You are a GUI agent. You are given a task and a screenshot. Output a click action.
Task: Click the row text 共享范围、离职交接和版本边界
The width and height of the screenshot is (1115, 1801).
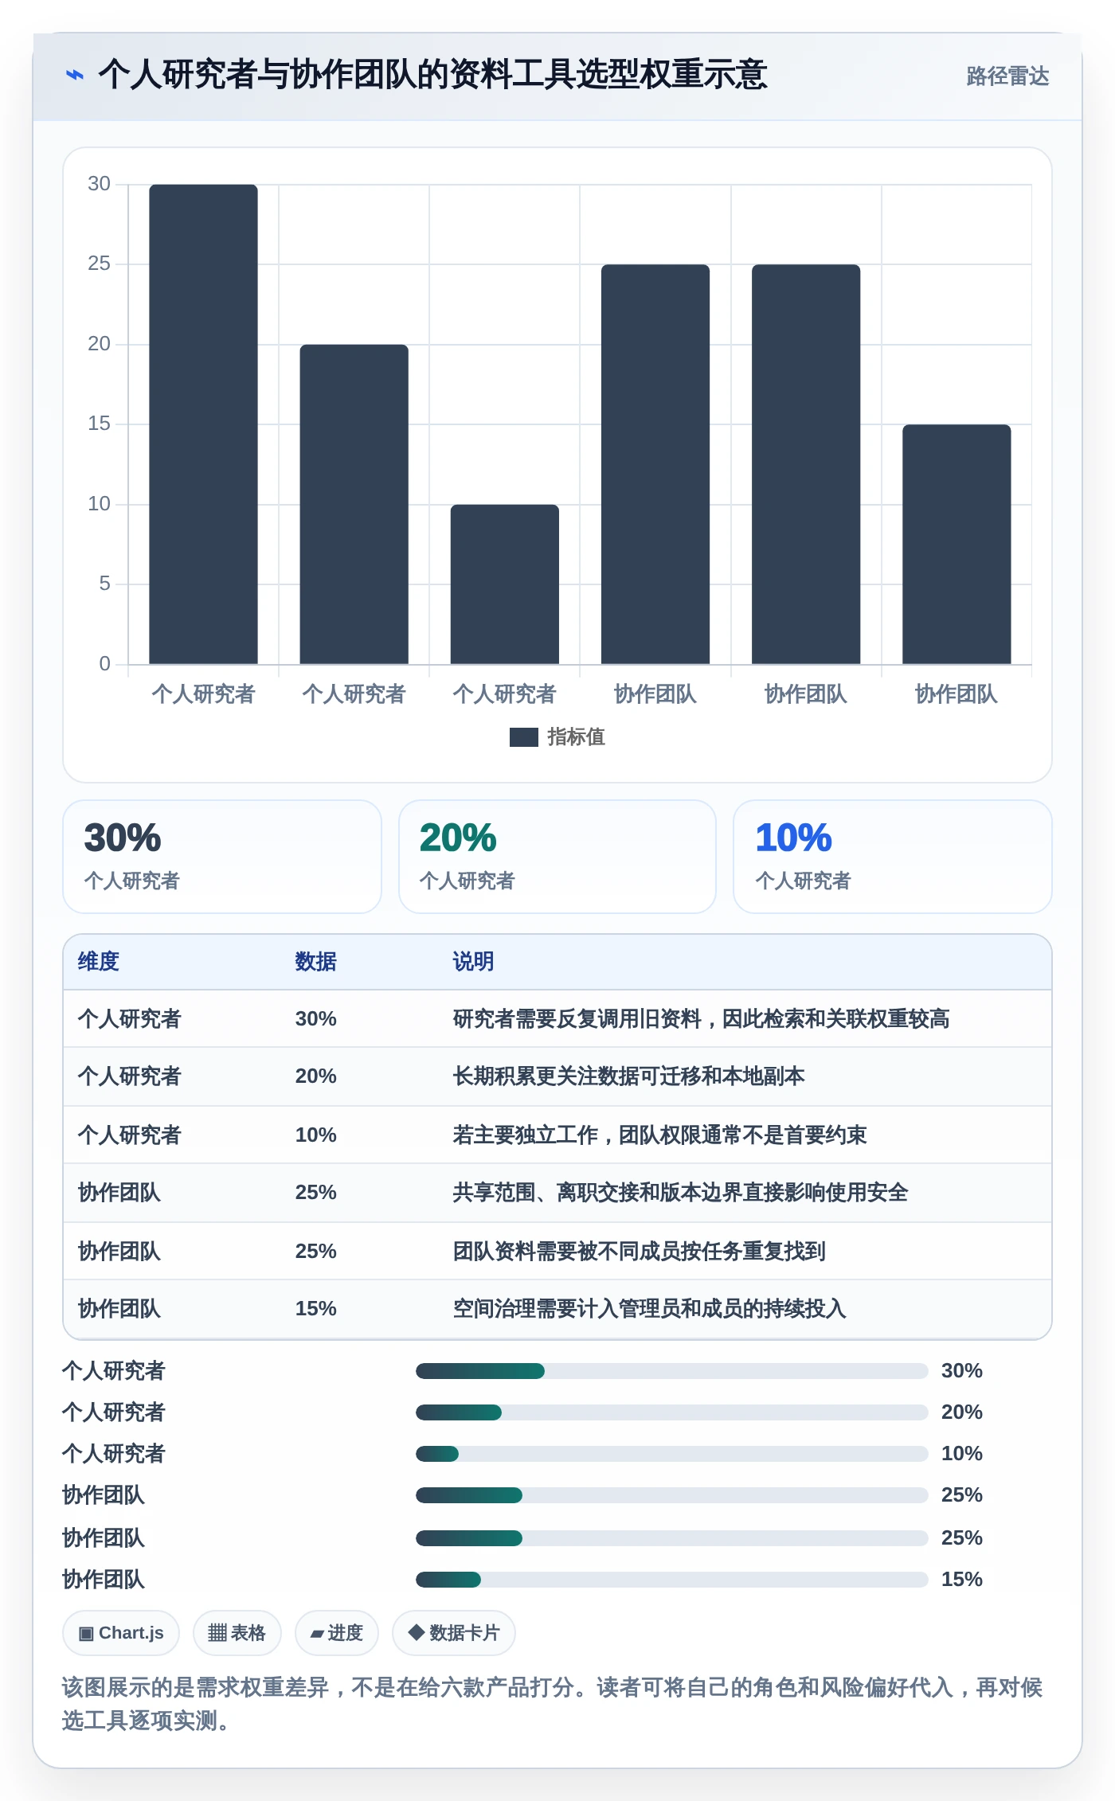[x=597, y=1193]
